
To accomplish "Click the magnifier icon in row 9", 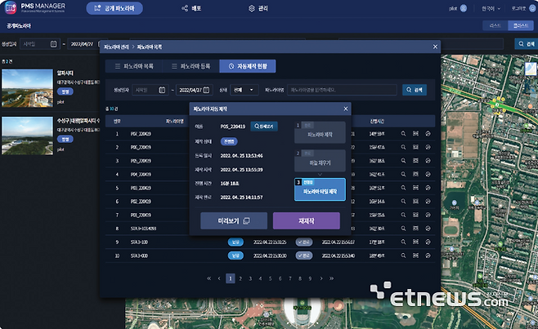I will click(404, 242).
